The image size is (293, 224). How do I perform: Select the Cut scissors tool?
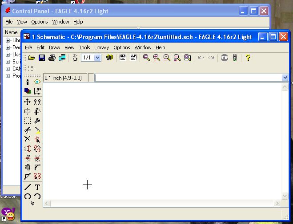click(x=28, y=130)
